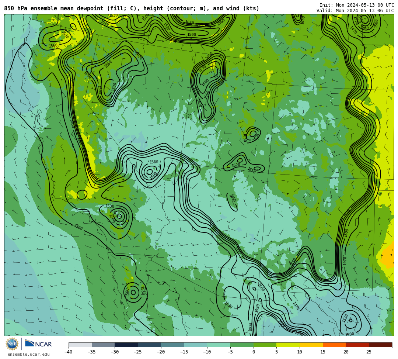Viewport: 398px width, 359px height.
Task: Open the ensemble.ucar.edu link text
Action: 29,354
